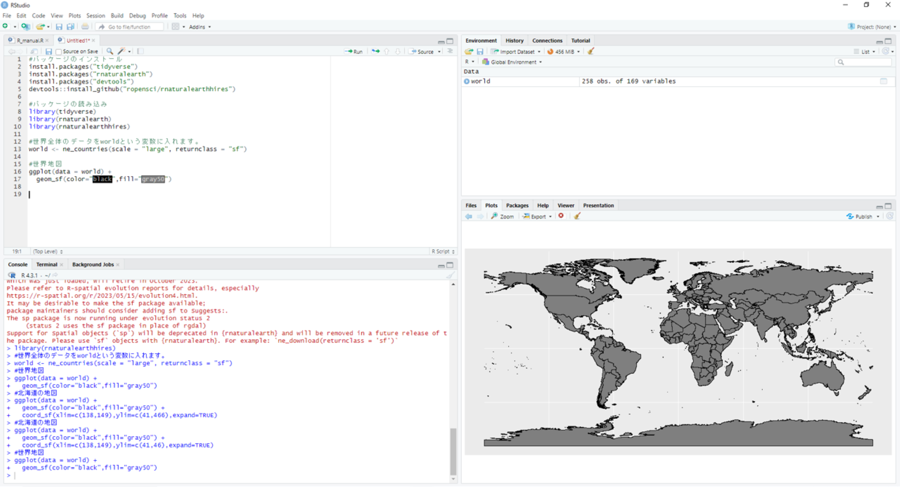View world data as table grid
Screen dimensions: 900x487
(883, 81)
